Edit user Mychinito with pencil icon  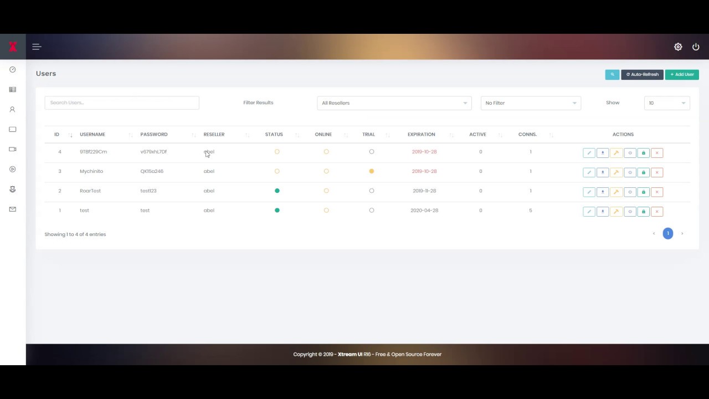point(589,172)
